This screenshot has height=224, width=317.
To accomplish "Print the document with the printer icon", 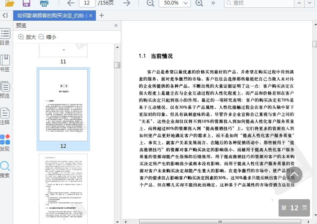I will [44, 3].
